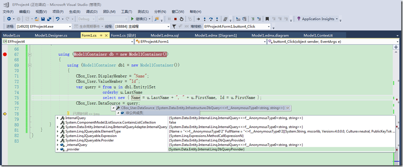This screenshot has width=403, height=167.
Task: Click the Open File folder icon
Action: [x=37, y=19]
